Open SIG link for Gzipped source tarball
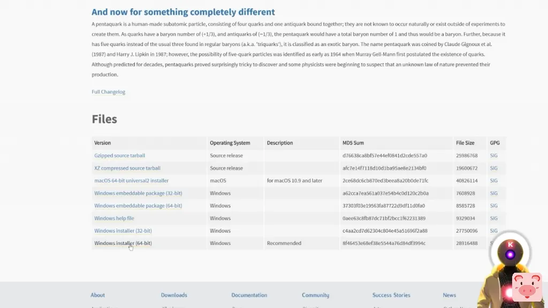Viewport: 548px width, 308px height. click(x=493, y=156)
